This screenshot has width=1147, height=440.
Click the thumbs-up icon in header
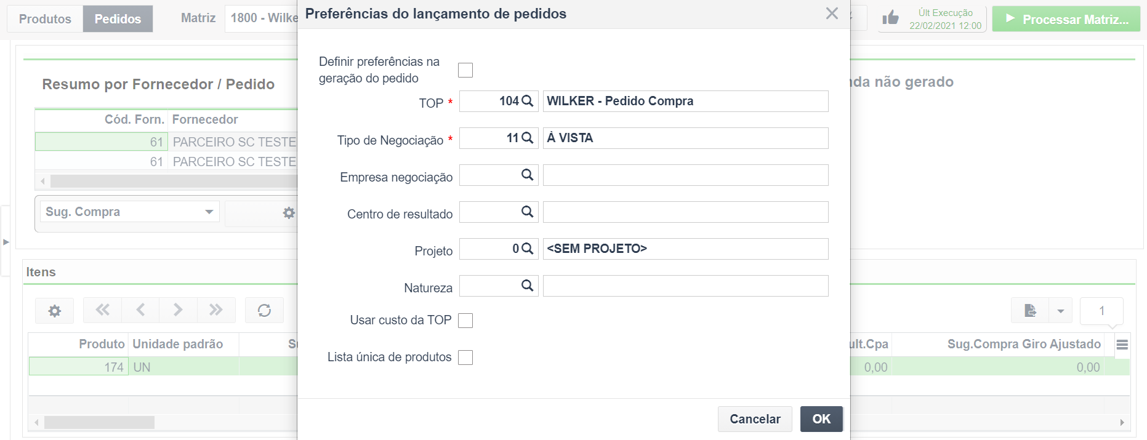(890, 18)
